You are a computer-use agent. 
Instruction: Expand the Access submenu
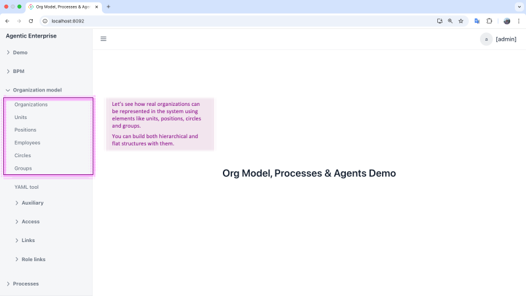28,222
